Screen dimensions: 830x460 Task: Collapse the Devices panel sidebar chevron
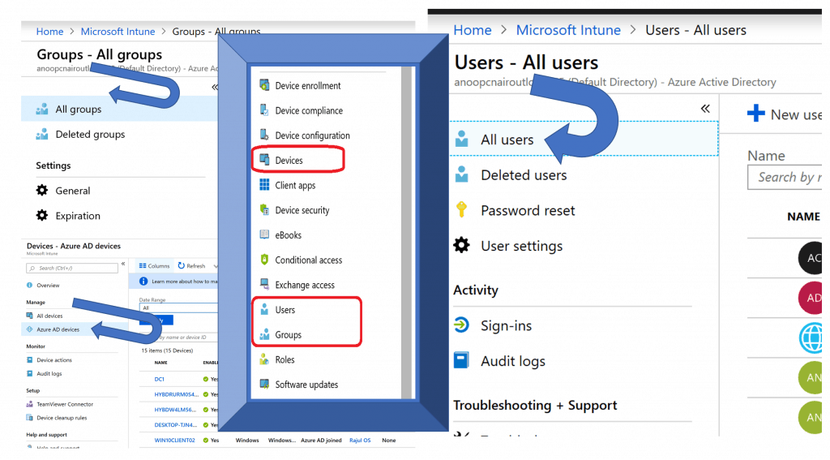(x=123, y=264)
